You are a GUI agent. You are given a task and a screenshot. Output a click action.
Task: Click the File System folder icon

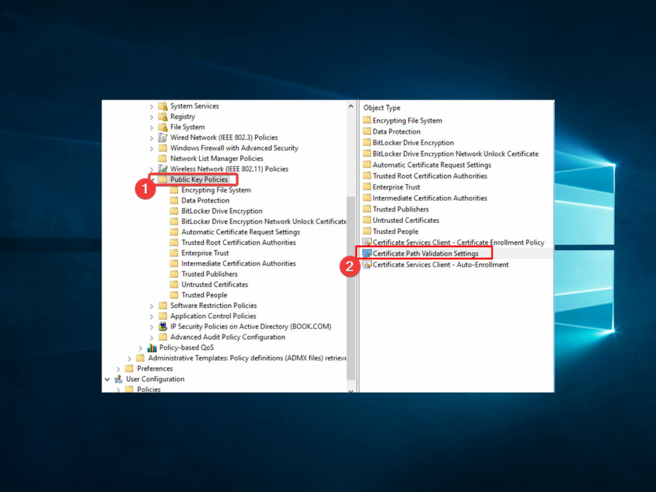click(x=162, y=127)
